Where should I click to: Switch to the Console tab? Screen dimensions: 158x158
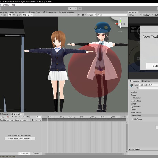coord(5,114)
